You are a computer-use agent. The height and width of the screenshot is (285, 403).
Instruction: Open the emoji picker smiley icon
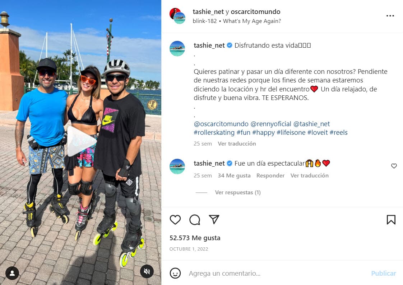(x=175, y=274)
